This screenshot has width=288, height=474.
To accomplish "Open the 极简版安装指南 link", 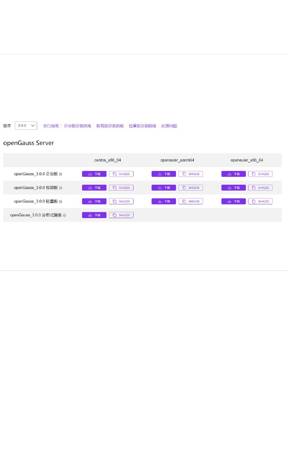I will [x=110, y=126].
